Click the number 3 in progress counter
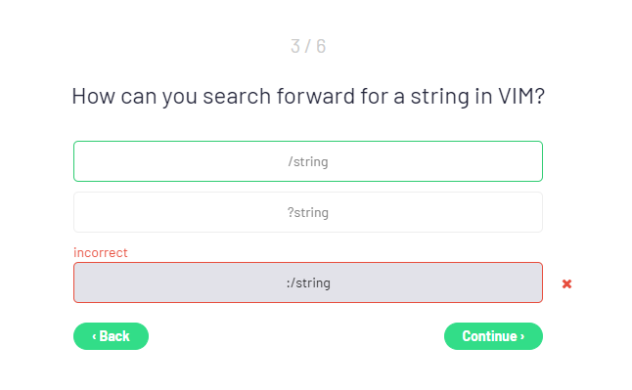Screen dimensions: 632x390 (295, 46)
